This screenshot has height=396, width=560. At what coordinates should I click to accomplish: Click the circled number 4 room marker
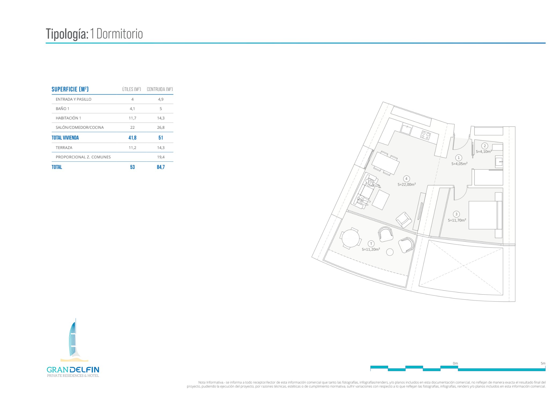coord(406,179)
